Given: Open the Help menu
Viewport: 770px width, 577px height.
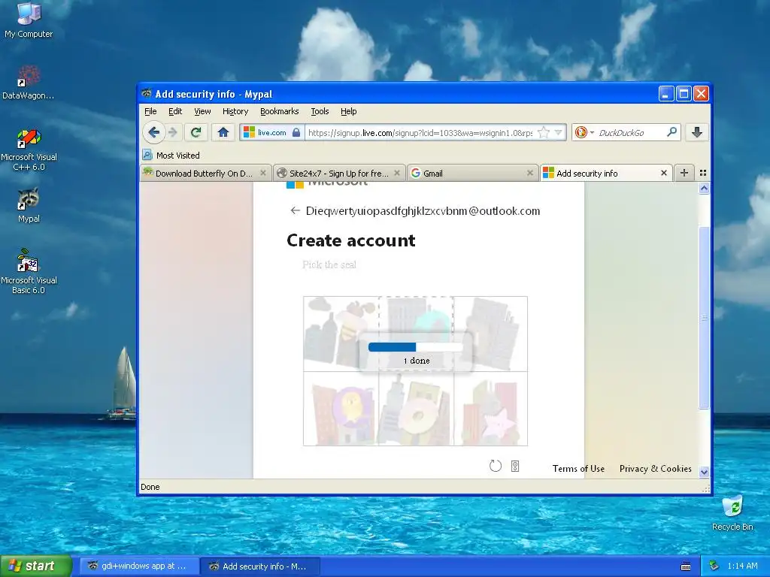Looking at the screenshot, I should [x=349, y=111].
